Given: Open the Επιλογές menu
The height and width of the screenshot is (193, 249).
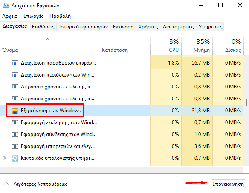Looking at the screenshot, I should (34, 16).
